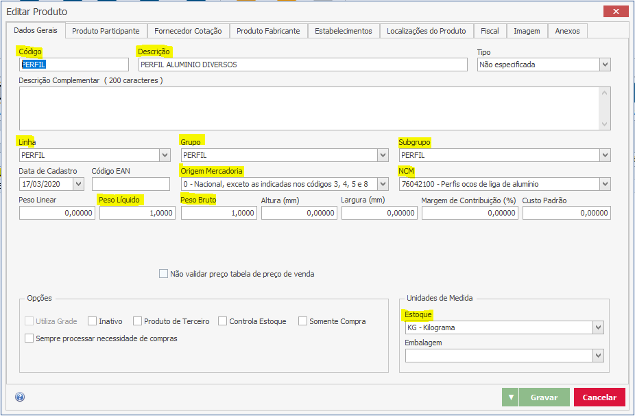Open the Produto Fabricante tab
This screenshot has width=635, height=416.
coord(268,31)
